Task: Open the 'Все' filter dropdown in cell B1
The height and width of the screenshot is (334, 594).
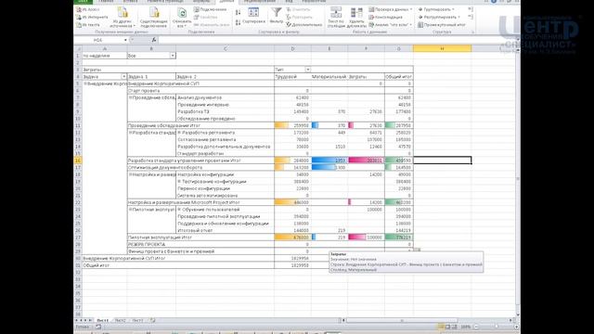Action: [173, 56]
